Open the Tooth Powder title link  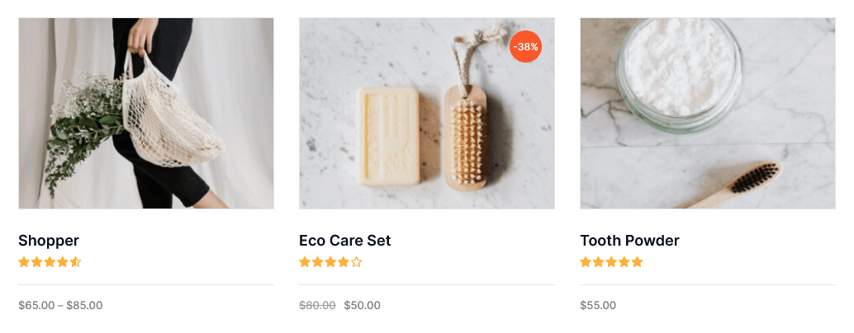click(629, 240)
